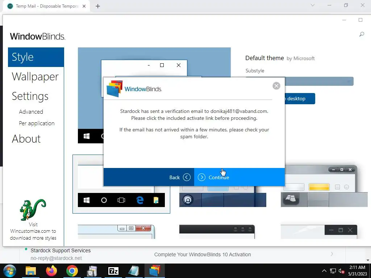371x278 pixels.
Task: Click the Default theme title
Action: click(264, 58)
